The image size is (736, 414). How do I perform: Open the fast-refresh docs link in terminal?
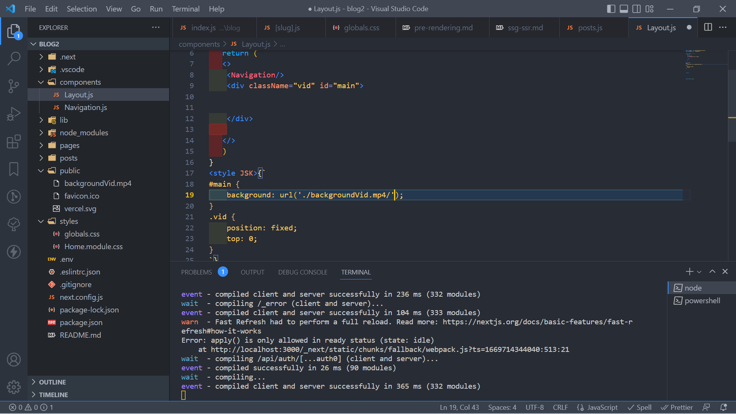click(537, 322)
